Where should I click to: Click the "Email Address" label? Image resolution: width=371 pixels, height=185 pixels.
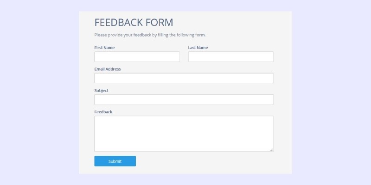[107, 69]
